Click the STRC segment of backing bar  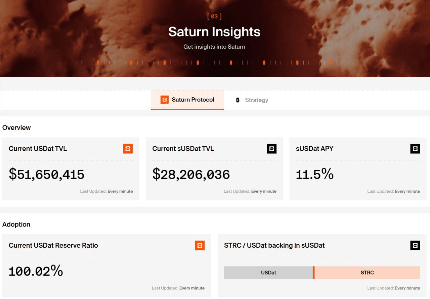(x=367, y=273)
